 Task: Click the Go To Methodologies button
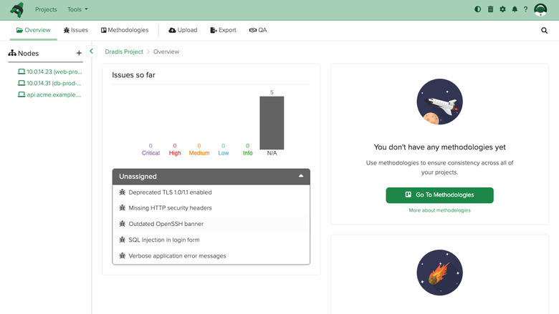click(x=439, y=195)
